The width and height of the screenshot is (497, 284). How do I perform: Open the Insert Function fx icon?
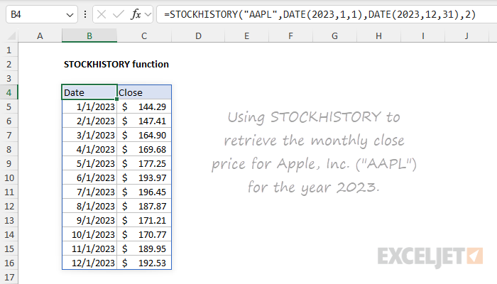(x=136, y=15)
